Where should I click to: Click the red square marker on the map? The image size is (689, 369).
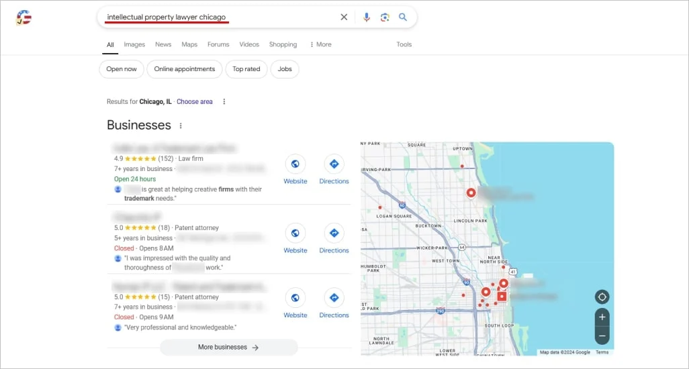coord(502,297)
